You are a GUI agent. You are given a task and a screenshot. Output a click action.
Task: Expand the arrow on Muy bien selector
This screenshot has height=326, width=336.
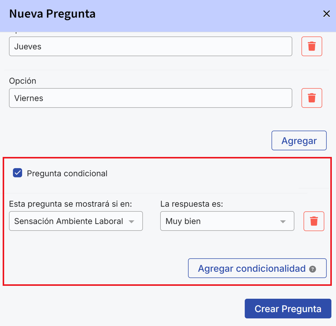tap(283, 222)
